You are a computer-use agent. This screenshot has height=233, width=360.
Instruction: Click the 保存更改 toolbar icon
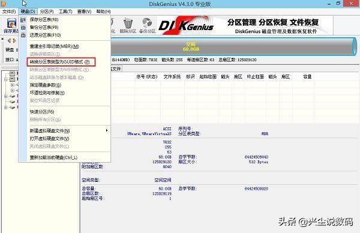point(11,25)
